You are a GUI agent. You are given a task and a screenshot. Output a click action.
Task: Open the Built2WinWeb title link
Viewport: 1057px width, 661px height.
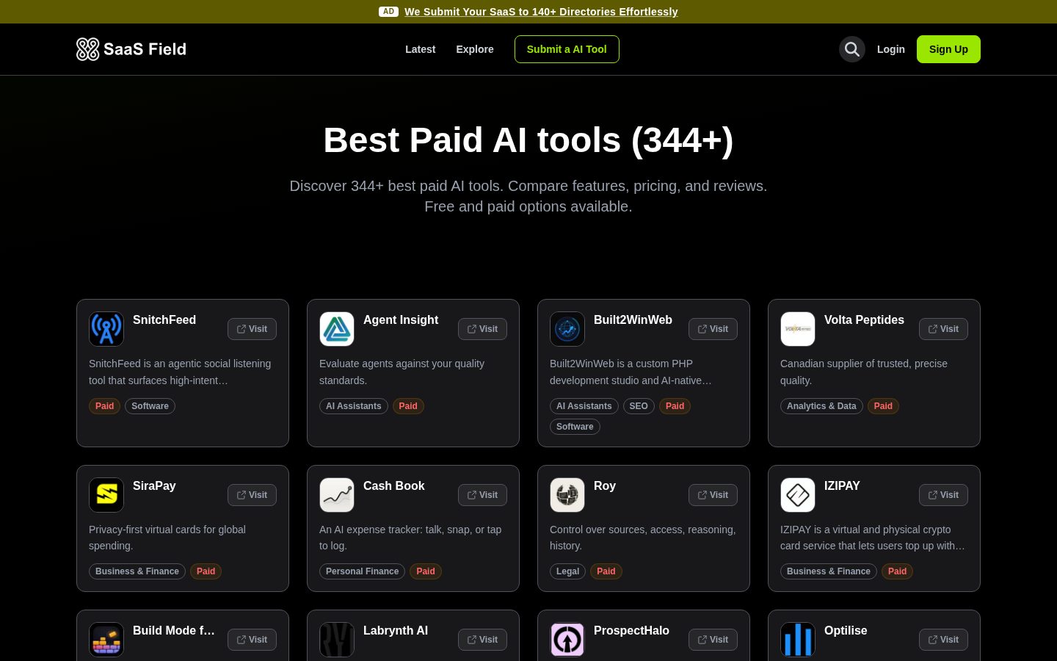(x=633, y=319)
